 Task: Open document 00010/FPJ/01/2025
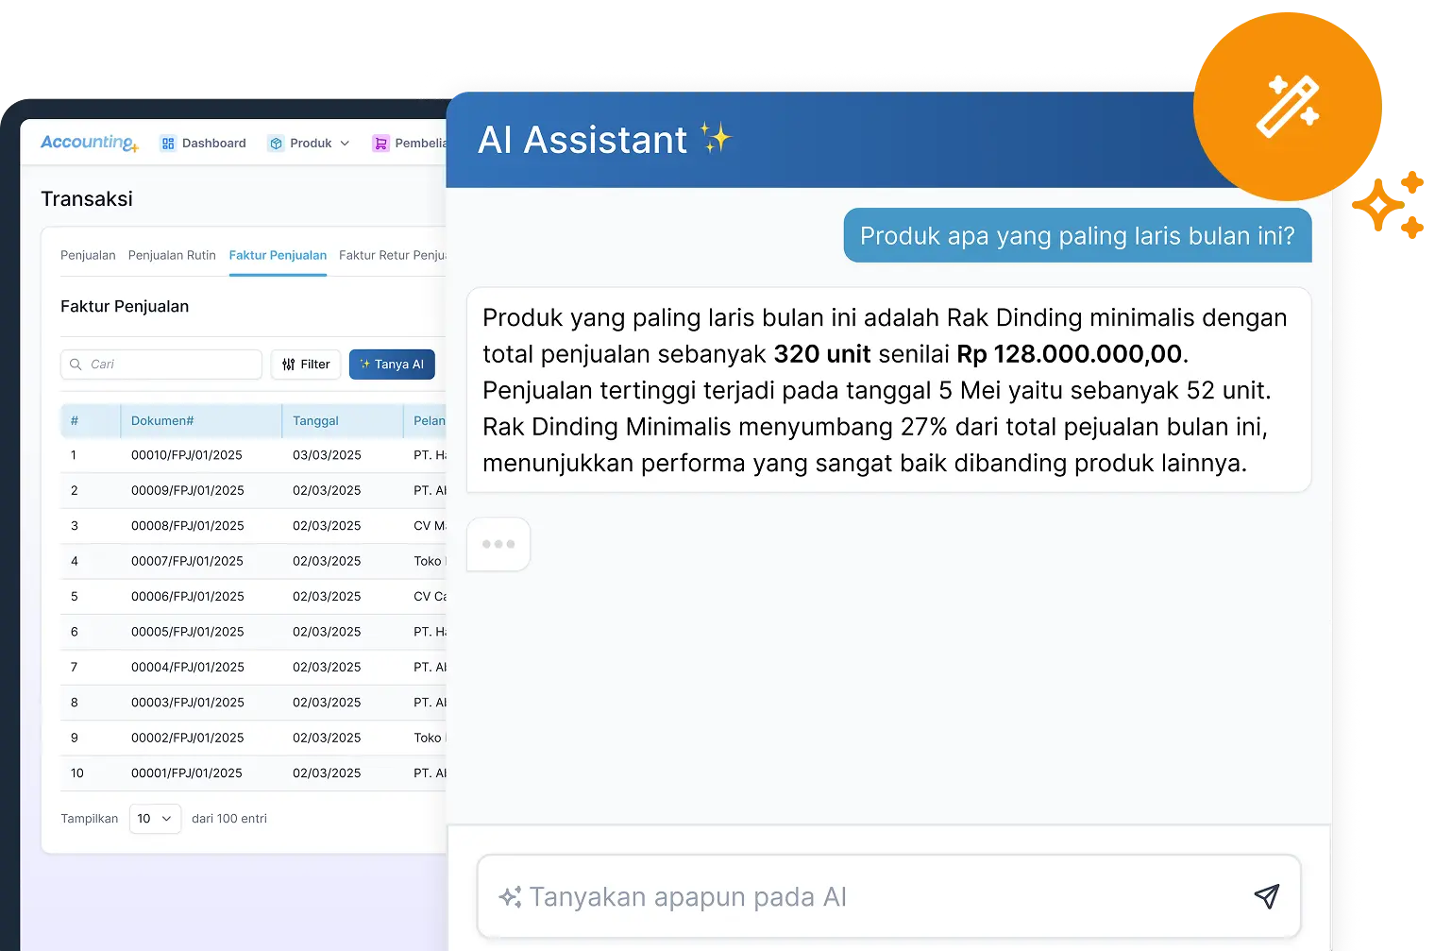coord(187,455)
